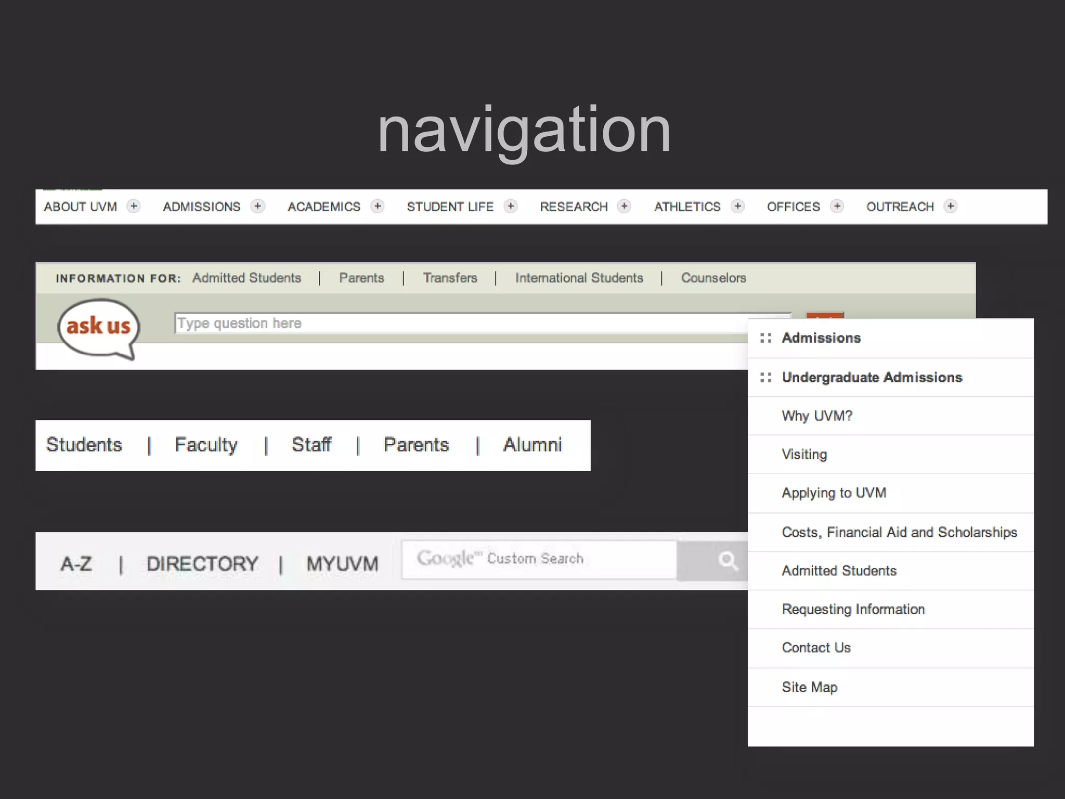Open the International Students link

[579, 278]
